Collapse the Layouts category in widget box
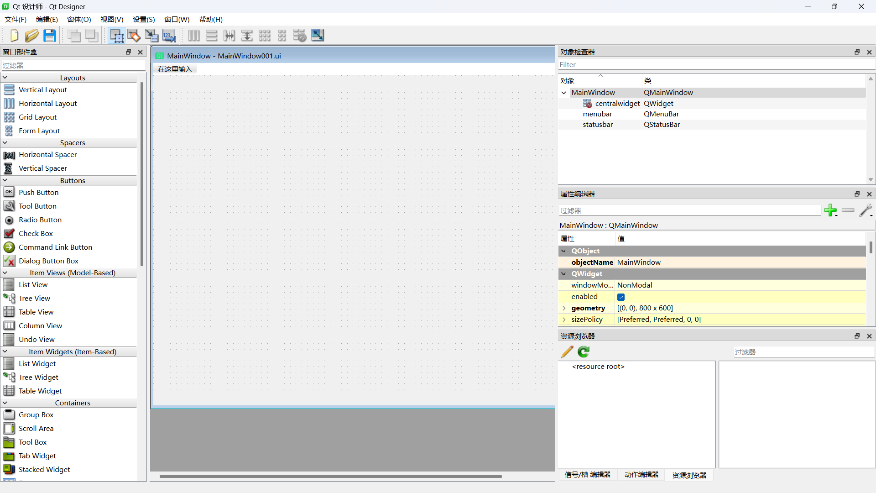Image resolution: width=876 pixels, height=493 pixels. [x=5, y=78]
